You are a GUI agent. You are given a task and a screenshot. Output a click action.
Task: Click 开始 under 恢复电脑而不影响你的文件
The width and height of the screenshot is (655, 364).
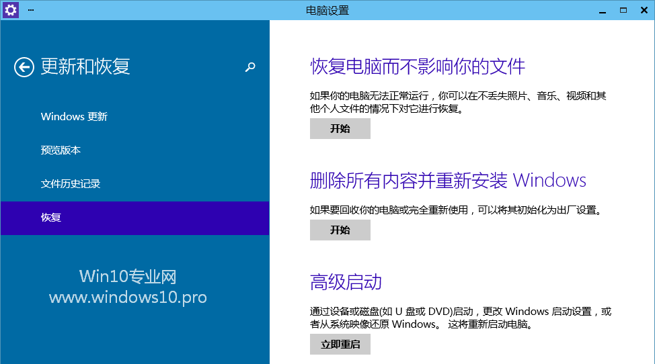[340, 128]
